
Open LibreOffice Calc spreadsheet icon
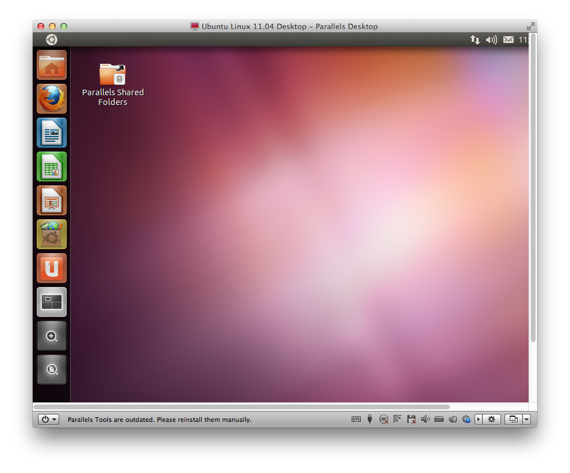tap(52, 166)
